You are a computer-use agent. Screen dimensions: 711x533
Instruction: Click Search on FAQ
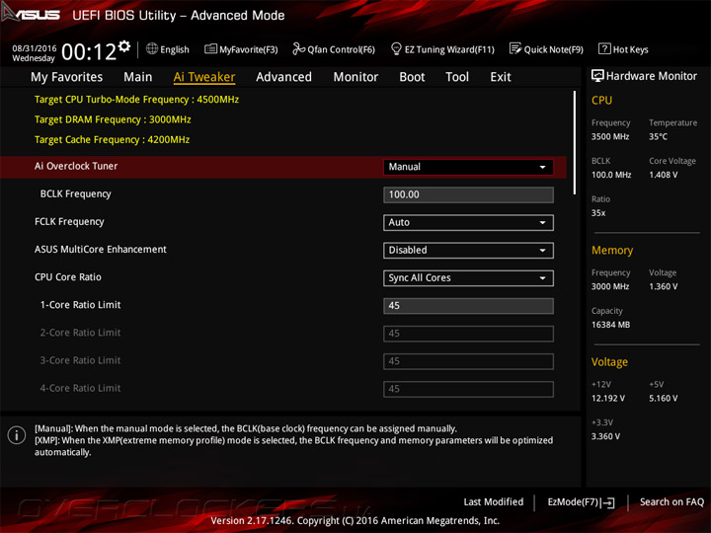click(x=671, y=501)
